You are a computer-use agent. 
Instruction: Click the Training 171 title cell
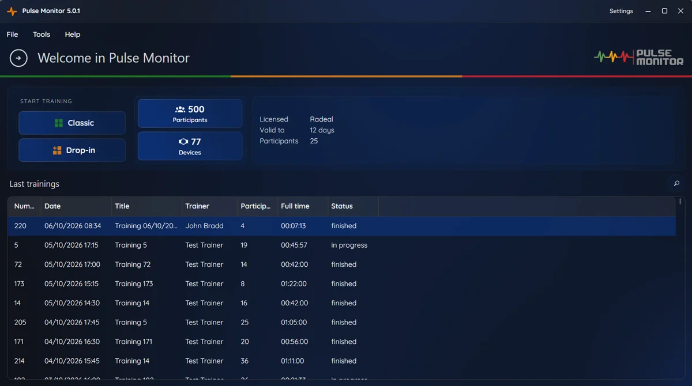coord(134,342)
